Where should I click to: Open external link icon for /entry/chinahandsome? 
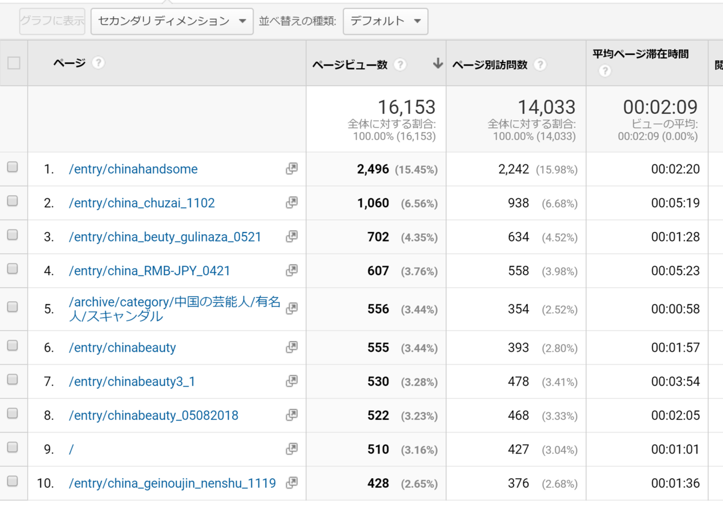(292, 169)
